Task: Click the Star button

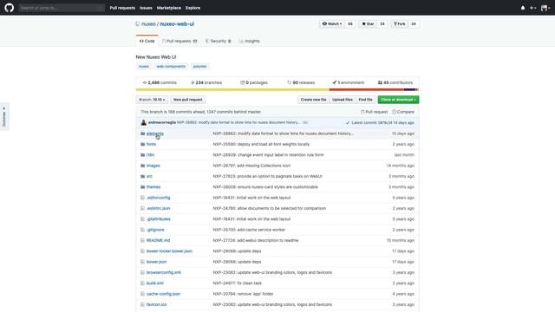Action: [x=368, y=24]
